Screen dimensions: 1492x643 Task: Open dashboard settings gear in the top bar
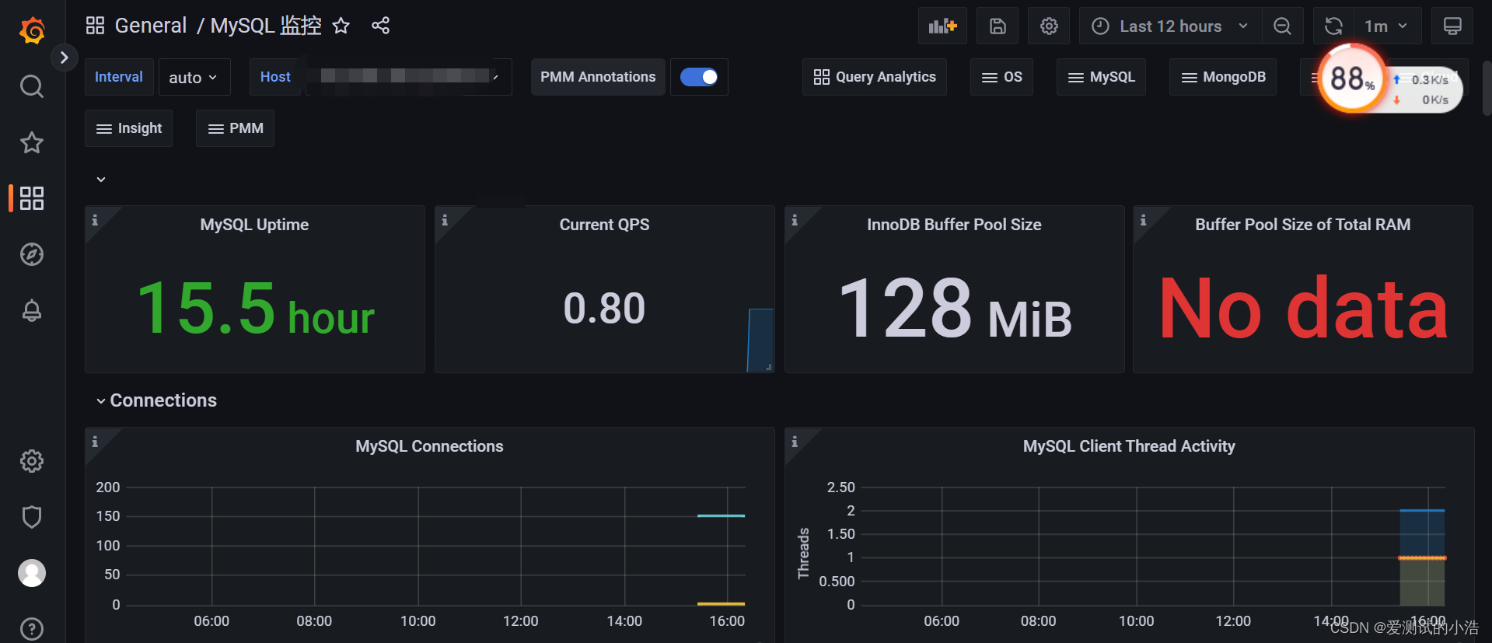click(1049, 26)
